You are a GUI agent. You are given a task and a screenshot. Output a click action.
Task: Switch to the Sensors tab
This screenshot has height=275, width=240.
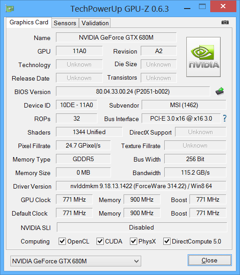65,23
